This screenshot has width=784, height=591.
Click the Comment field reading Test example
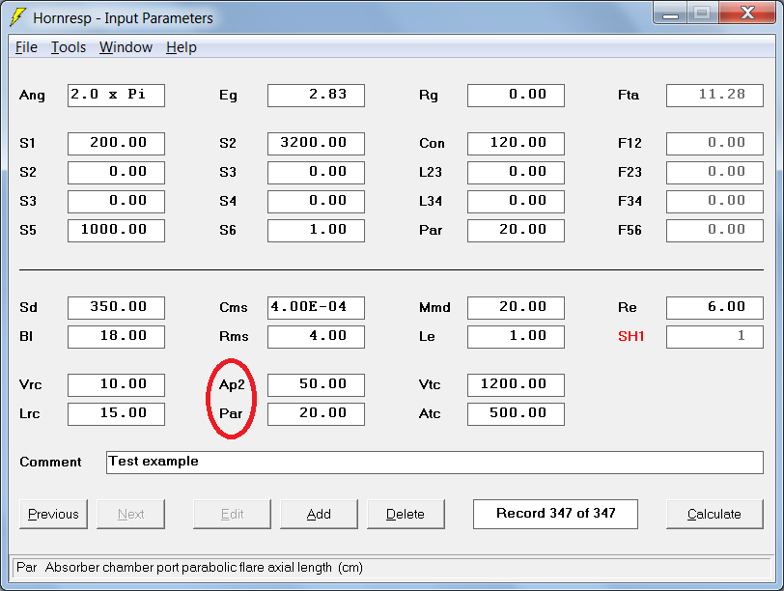[x=435, y=462]
